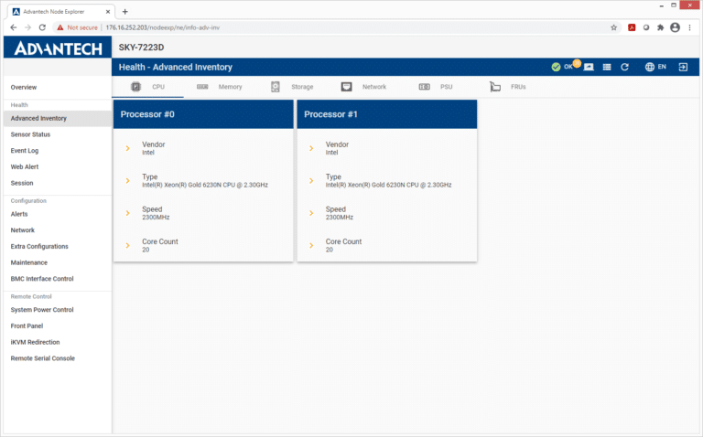
Task: Expand Processor #0 Core Count row
Action: [x=127, y=245]
